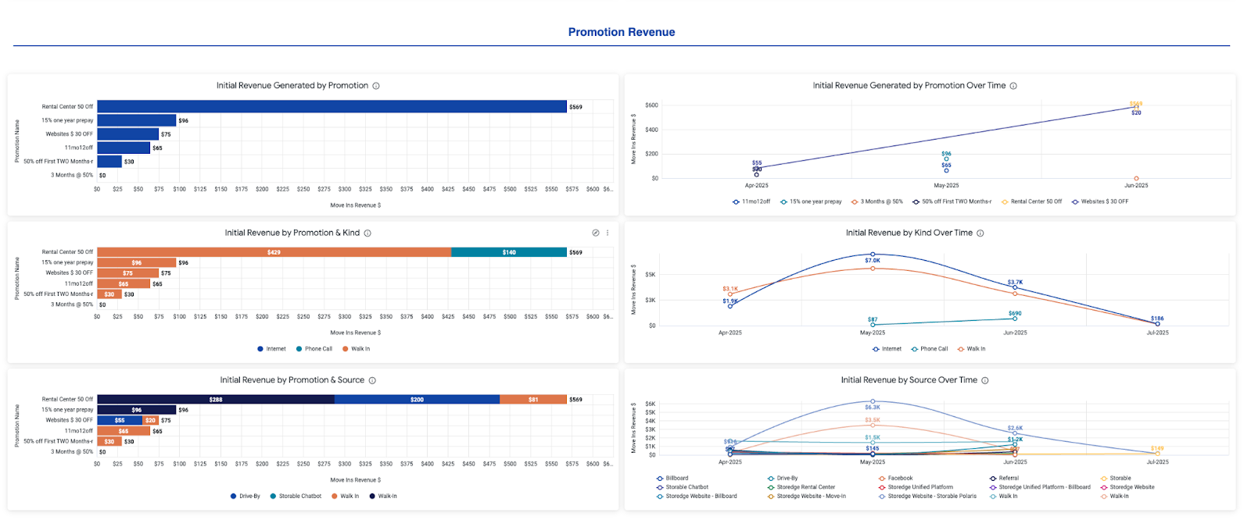Toggle Facebook series in Source Over Time legend
Image resolution: width=1251 pixels, height=520 pixels.
[x=900, y=479]
